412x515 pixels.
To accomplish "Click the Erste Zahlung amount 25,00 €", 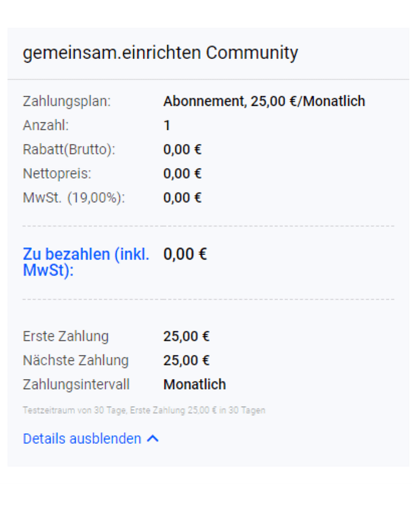I will pos(187,336).
